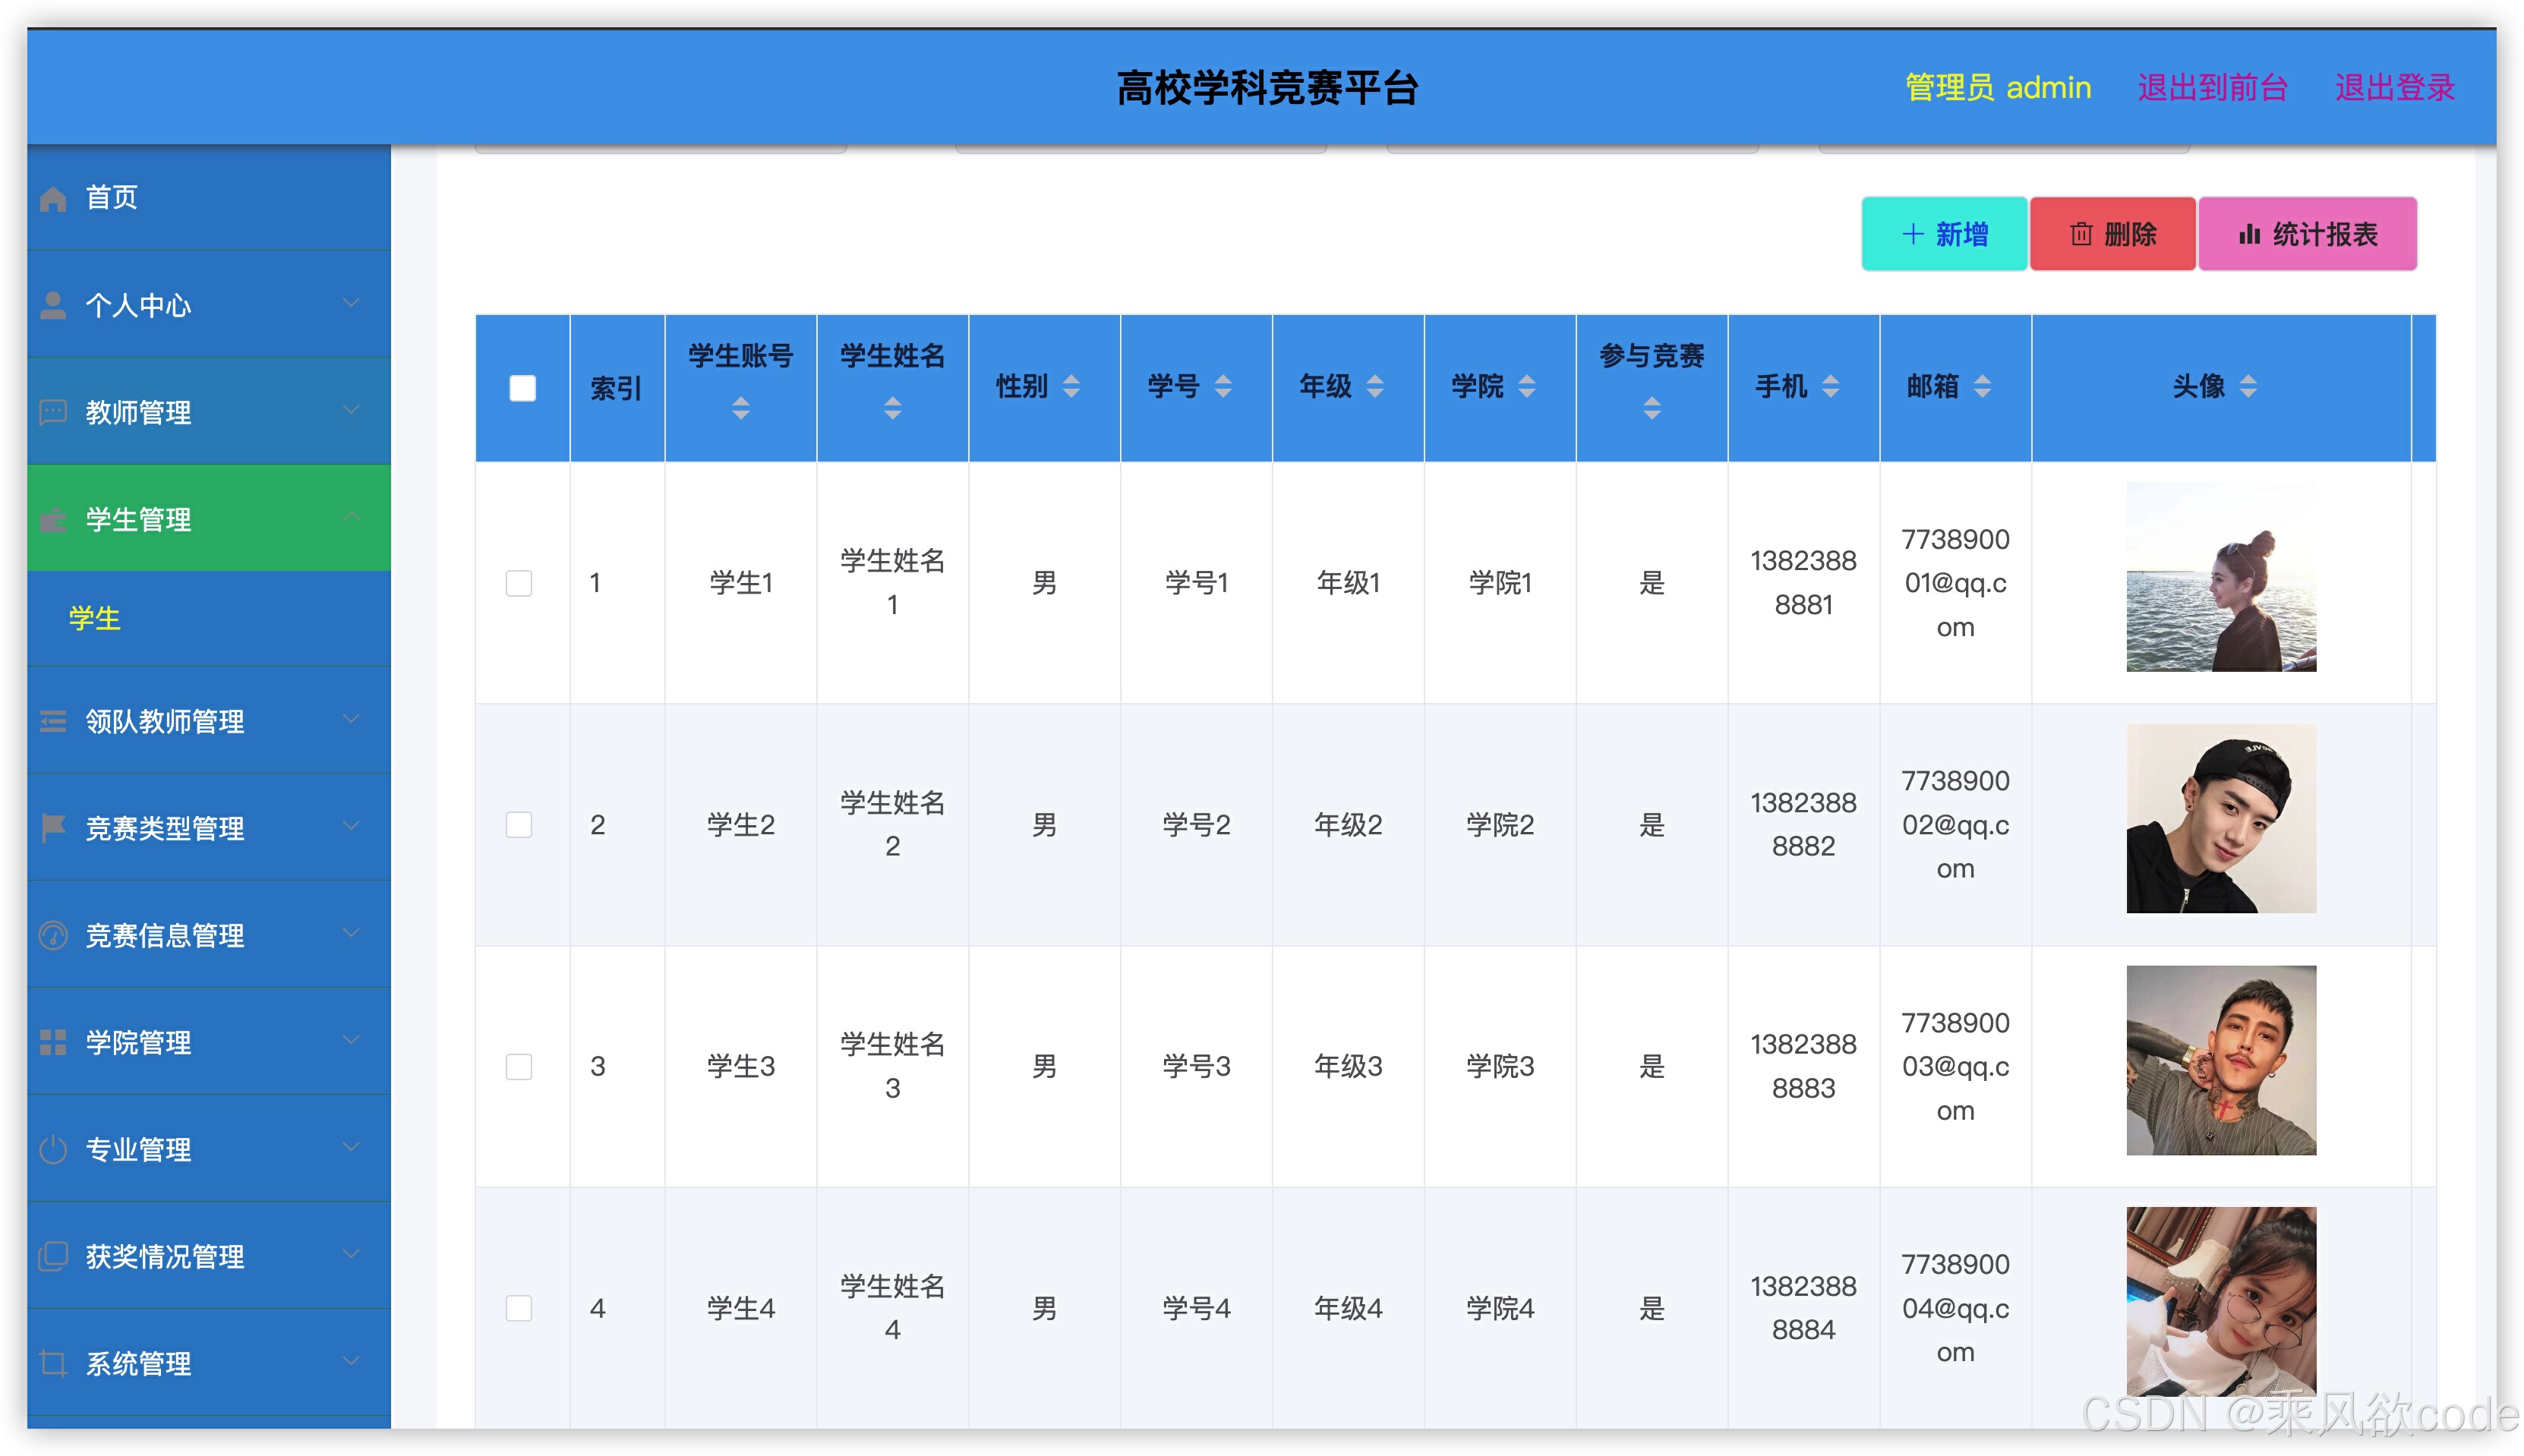Toggle the select-all checkbox in the table header
The width and height of the screenshot is (2524, 1456).
(x=522, y=388)
